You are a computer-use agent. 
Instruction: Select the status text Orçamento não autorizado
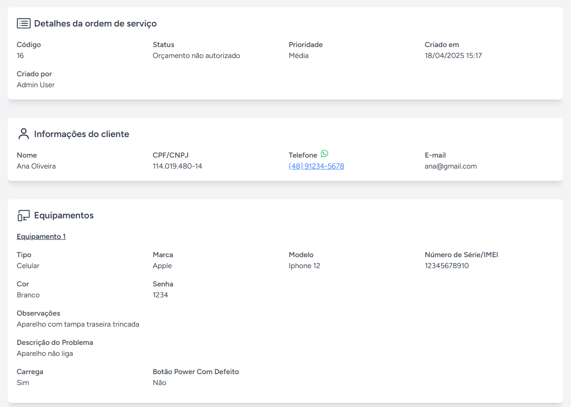click(196, 56)
